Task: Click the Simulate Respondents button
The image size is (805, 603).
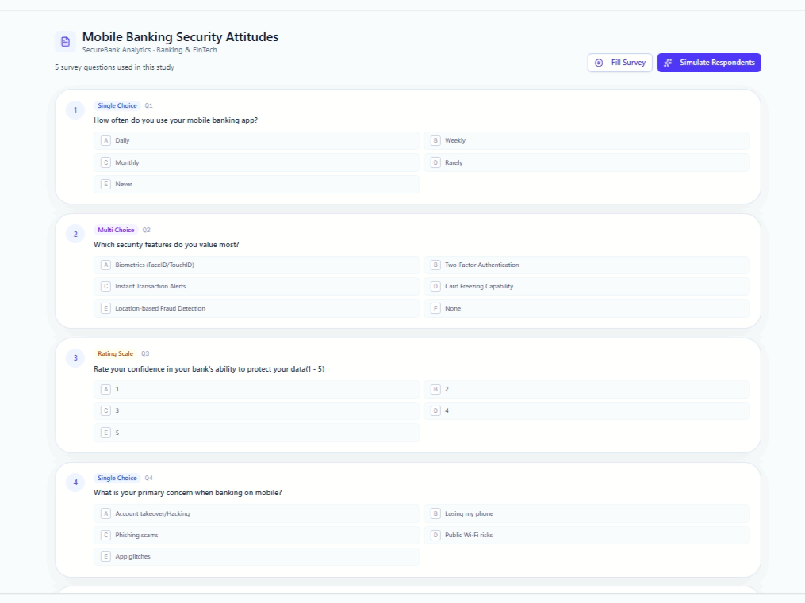Action: click(708, 63)
